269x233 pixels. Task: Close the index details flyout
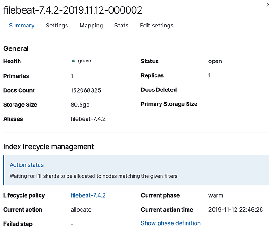(x=268, y=5)
